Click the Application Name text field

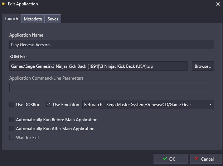[112, 44]
